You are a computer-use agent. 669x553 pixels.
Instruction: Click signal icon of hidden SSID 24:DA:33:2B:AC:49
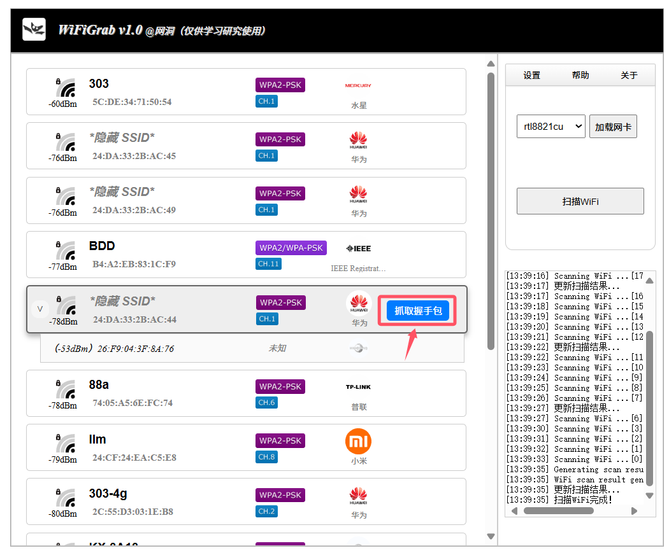pos(66,195)
